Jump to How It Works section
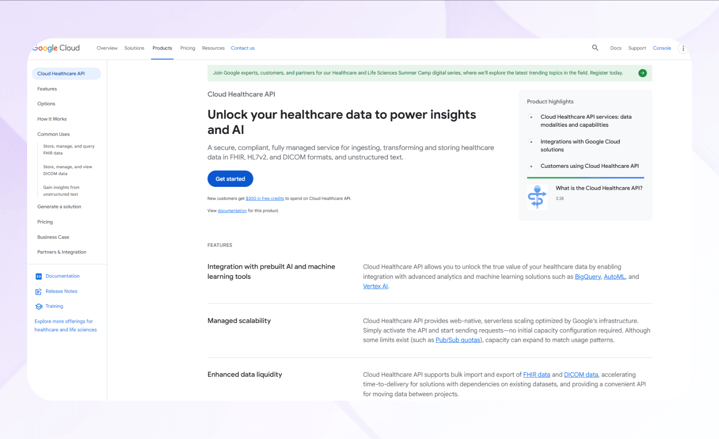This screenshot has height=439, width=719. tap(52, 119)
